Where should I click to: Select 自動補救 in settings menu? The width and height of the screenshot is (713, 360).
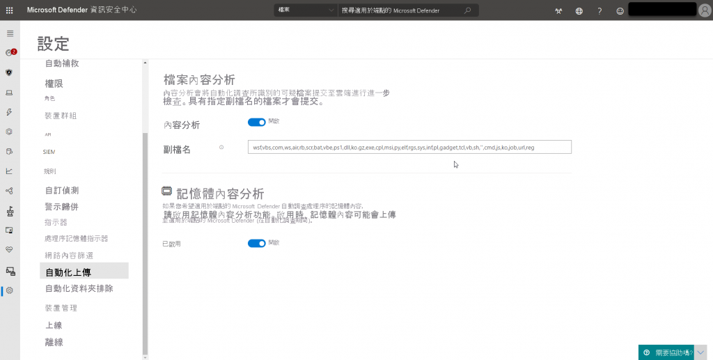tap(62, 63)
